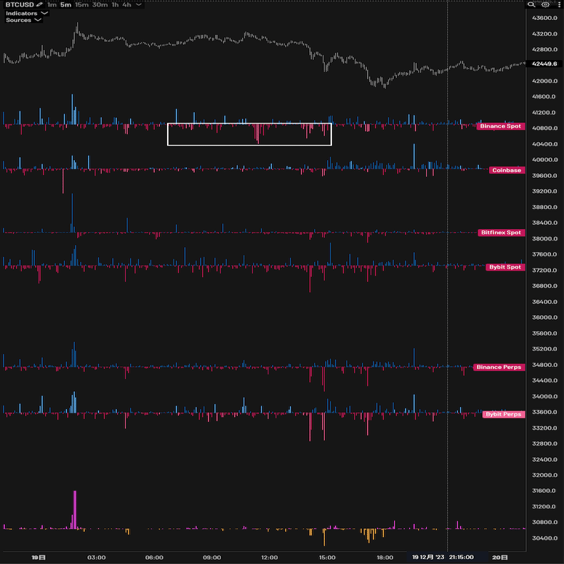This screenshot has width=564, height=564.
Task: Toggle the eye visibility icon
Action: (545, 5)
